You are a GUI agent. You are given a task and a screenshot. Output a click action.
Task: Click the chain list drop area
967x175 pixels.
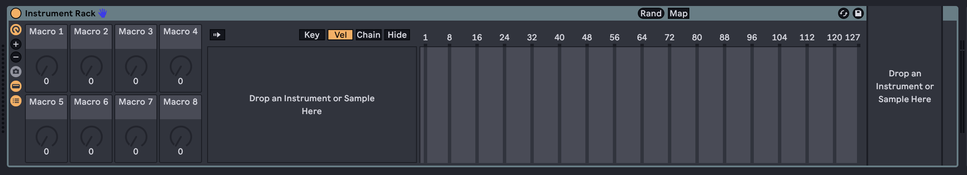pos(312,105)
